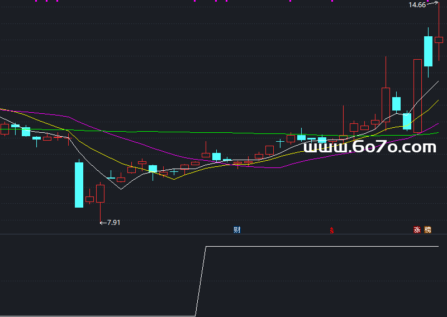Screen dimensions: 447x317
Task: Open the www.6o7o.com watermark link
Action: pos(369,147)
